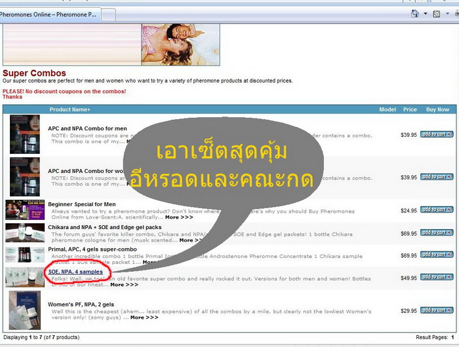Viewport: 459px width, 347px height.
Task: Add Women's PF, NPA, 2 gels to cart
Action: (436, 310)
